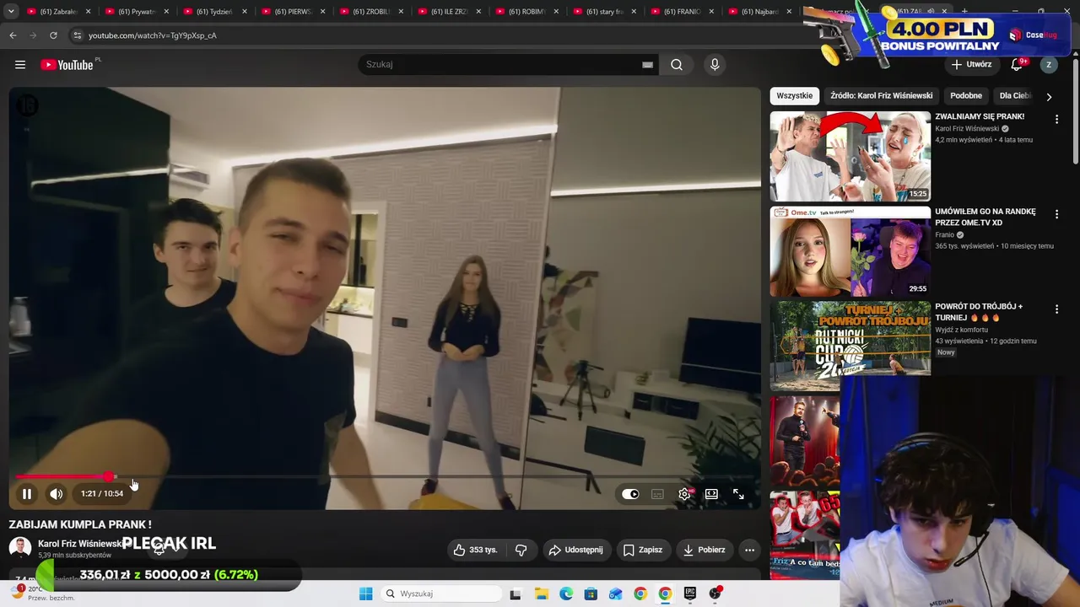Show more filter chips with arrow

pyautogui.click(x=1049, y=96)
